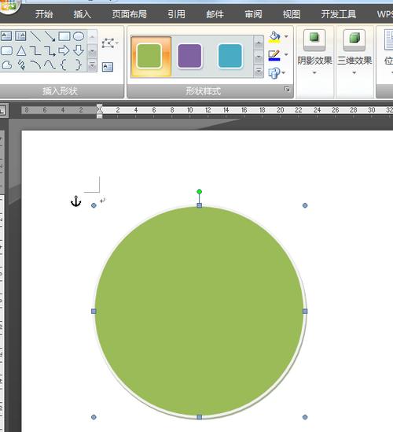Click the edit shape points icon

click(108, 43)
